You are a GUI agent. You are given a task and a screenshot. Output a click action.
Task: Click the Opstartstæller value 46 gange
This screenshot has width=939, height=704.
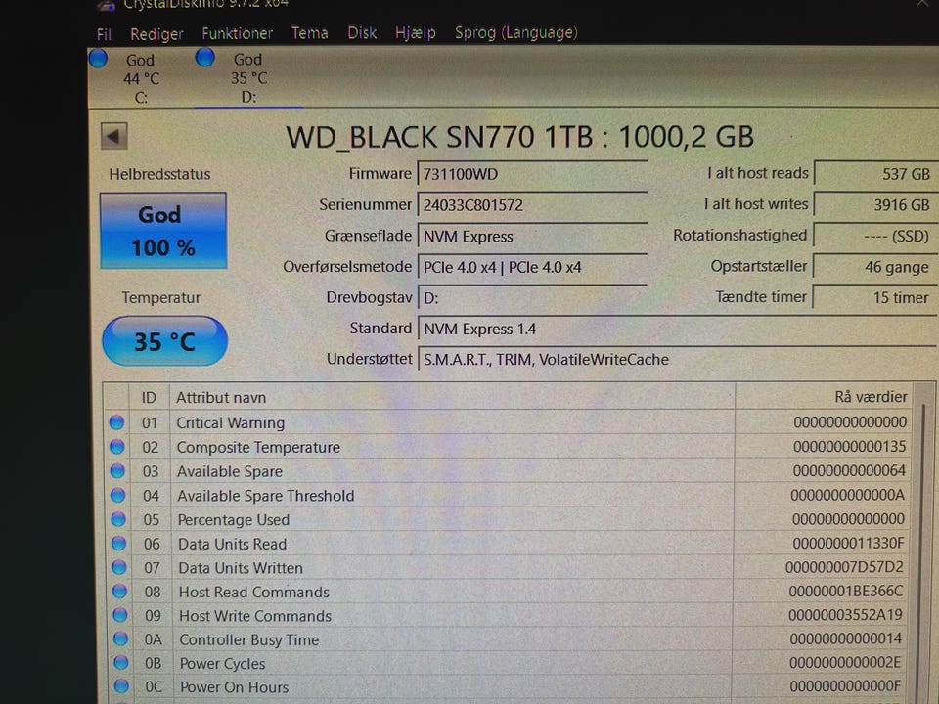point(873,267)
